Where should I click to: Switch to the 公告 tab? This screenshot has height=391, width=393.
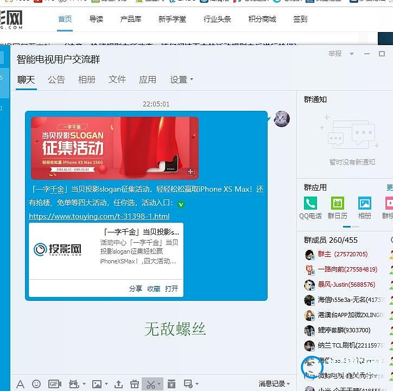[56, 80]
